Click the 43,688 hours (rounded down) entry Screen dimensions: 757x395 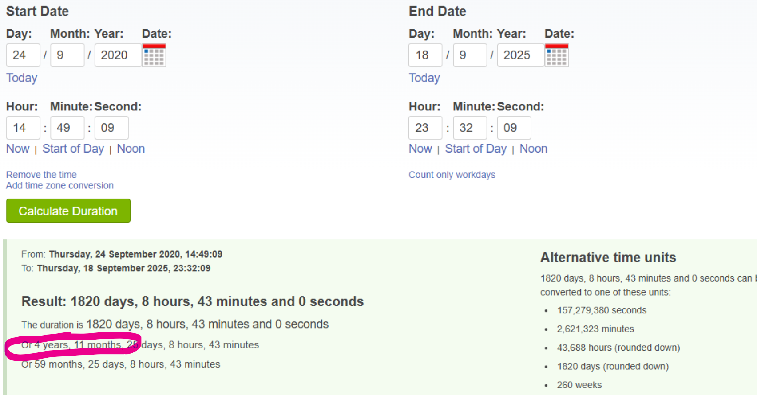(x=618, y=348)
